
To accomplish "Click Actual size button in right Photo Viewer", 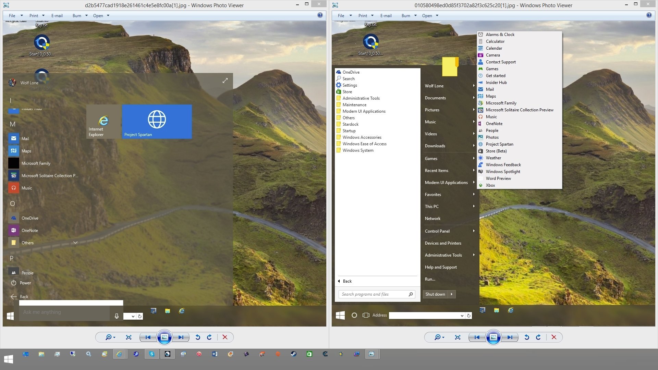I will coord(458,337).
